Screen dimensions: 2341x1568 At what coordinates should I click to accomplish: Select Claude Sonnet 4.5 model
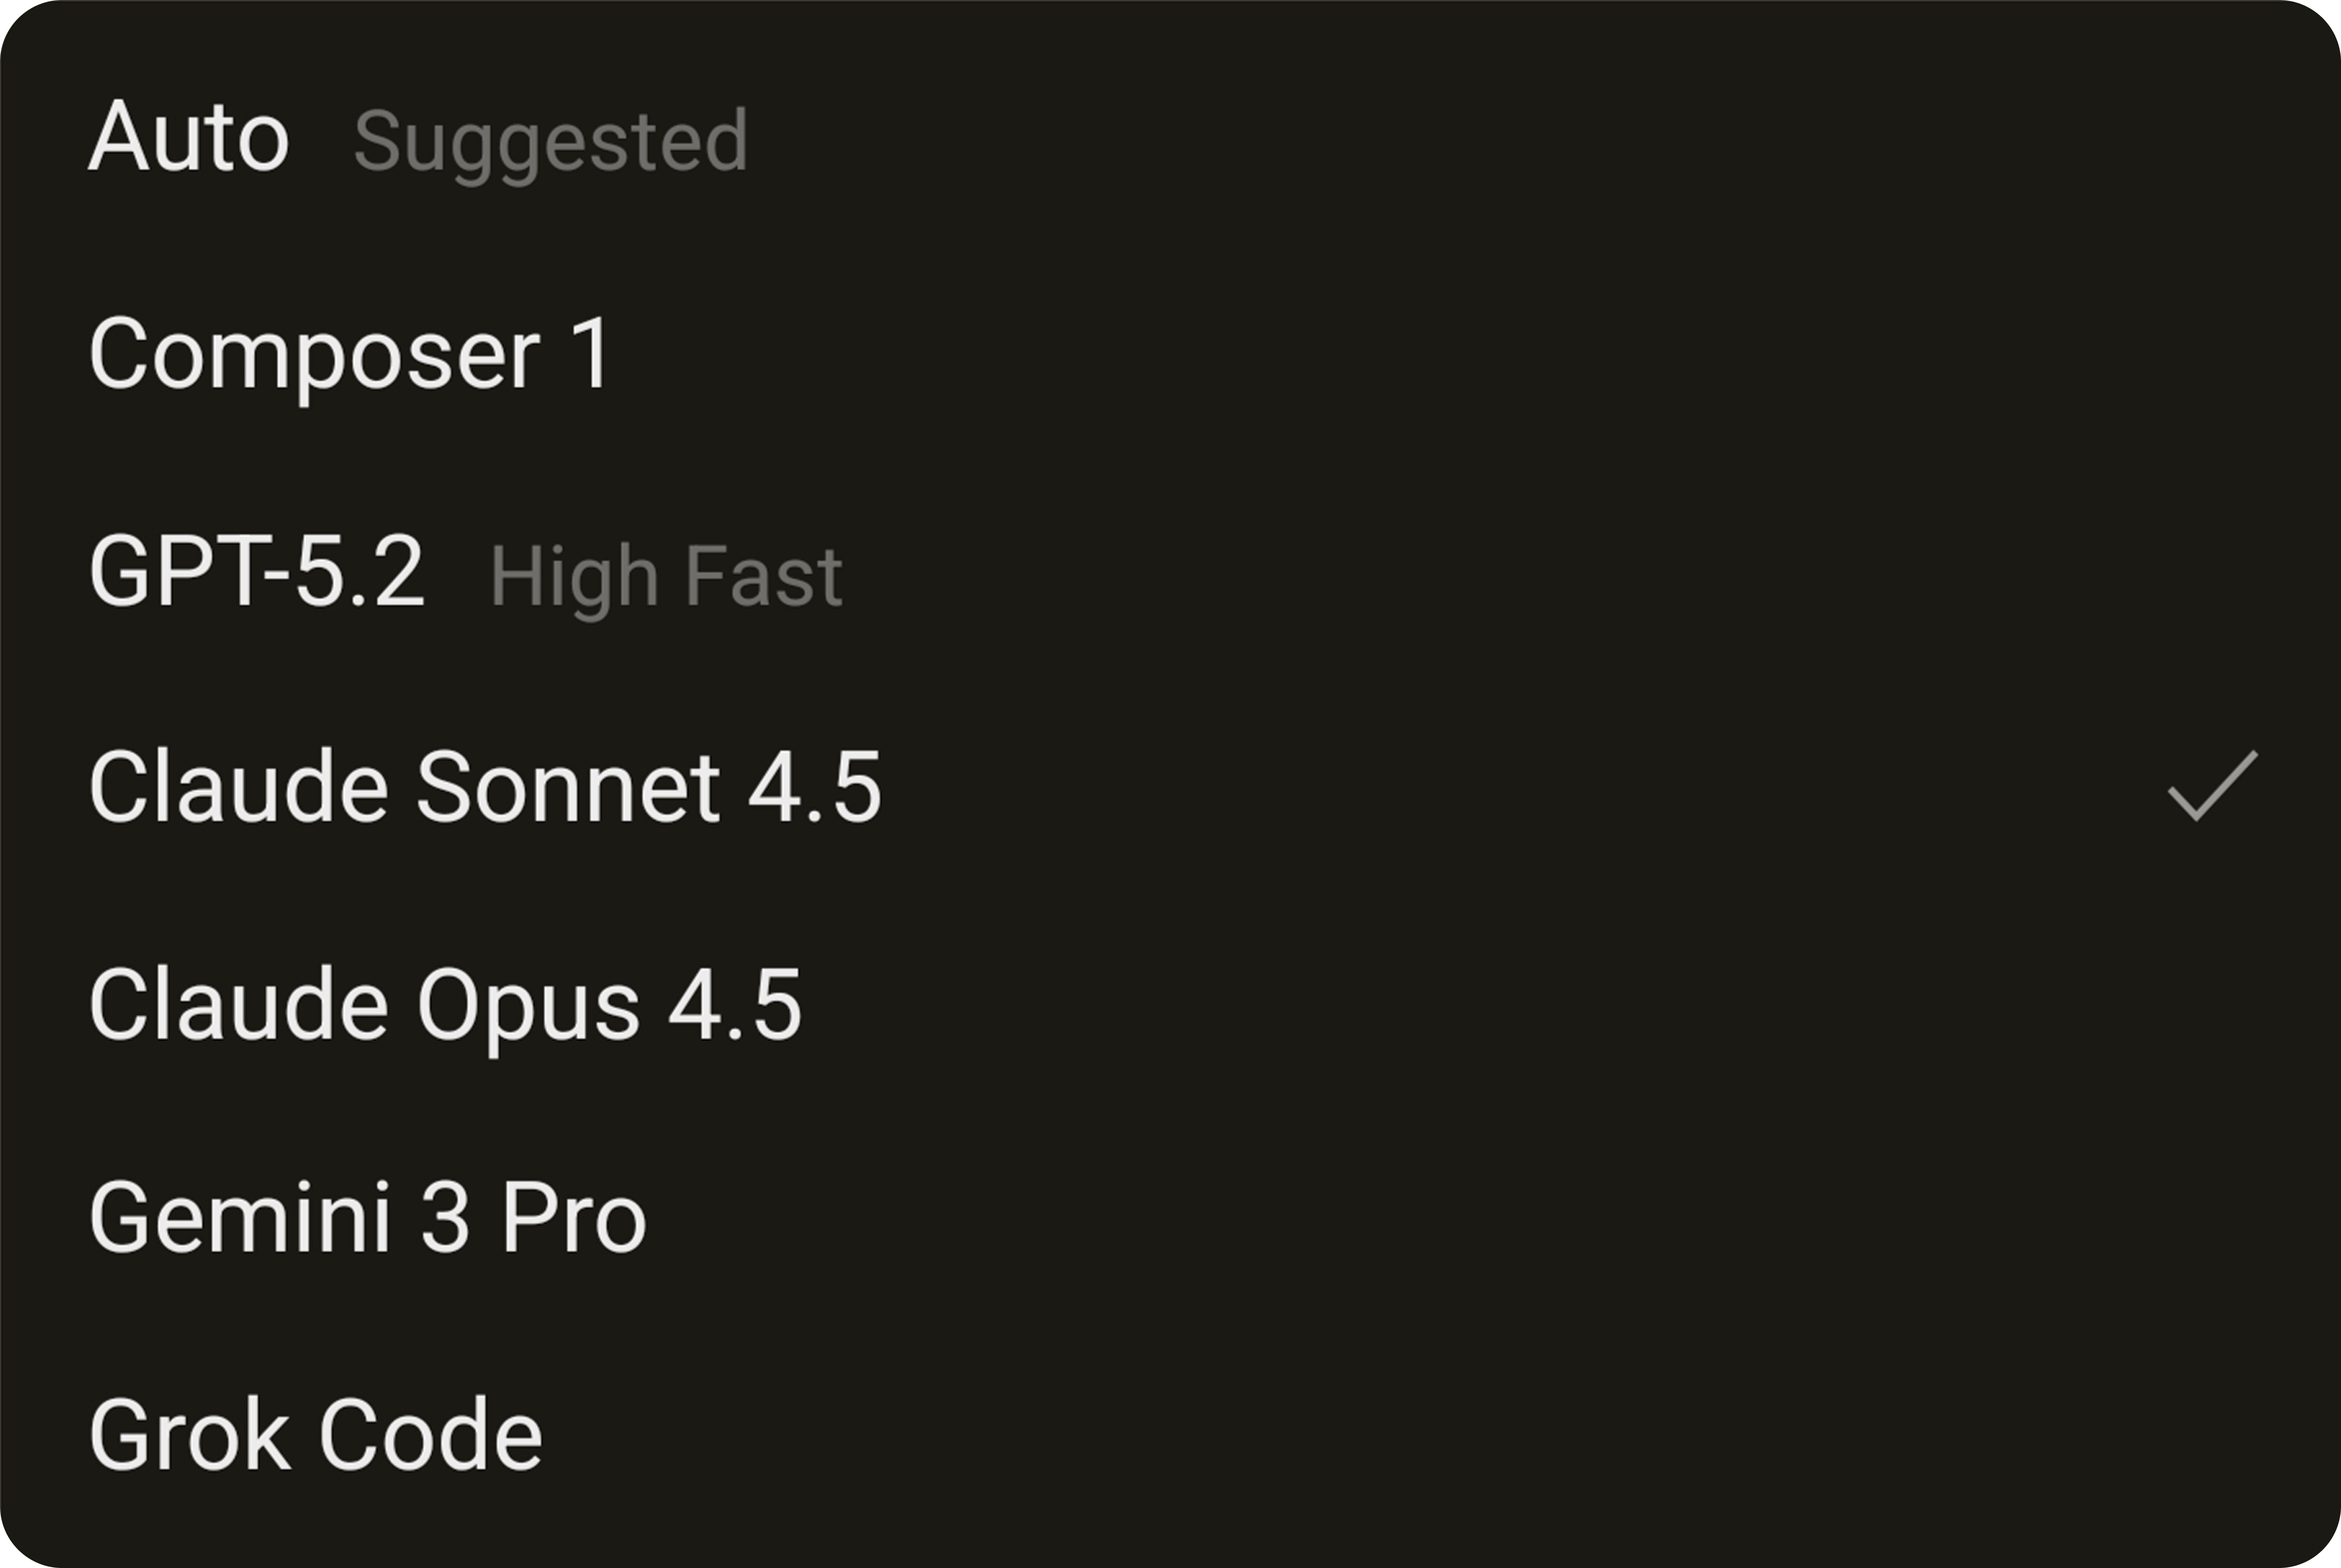tap(485, 788)
